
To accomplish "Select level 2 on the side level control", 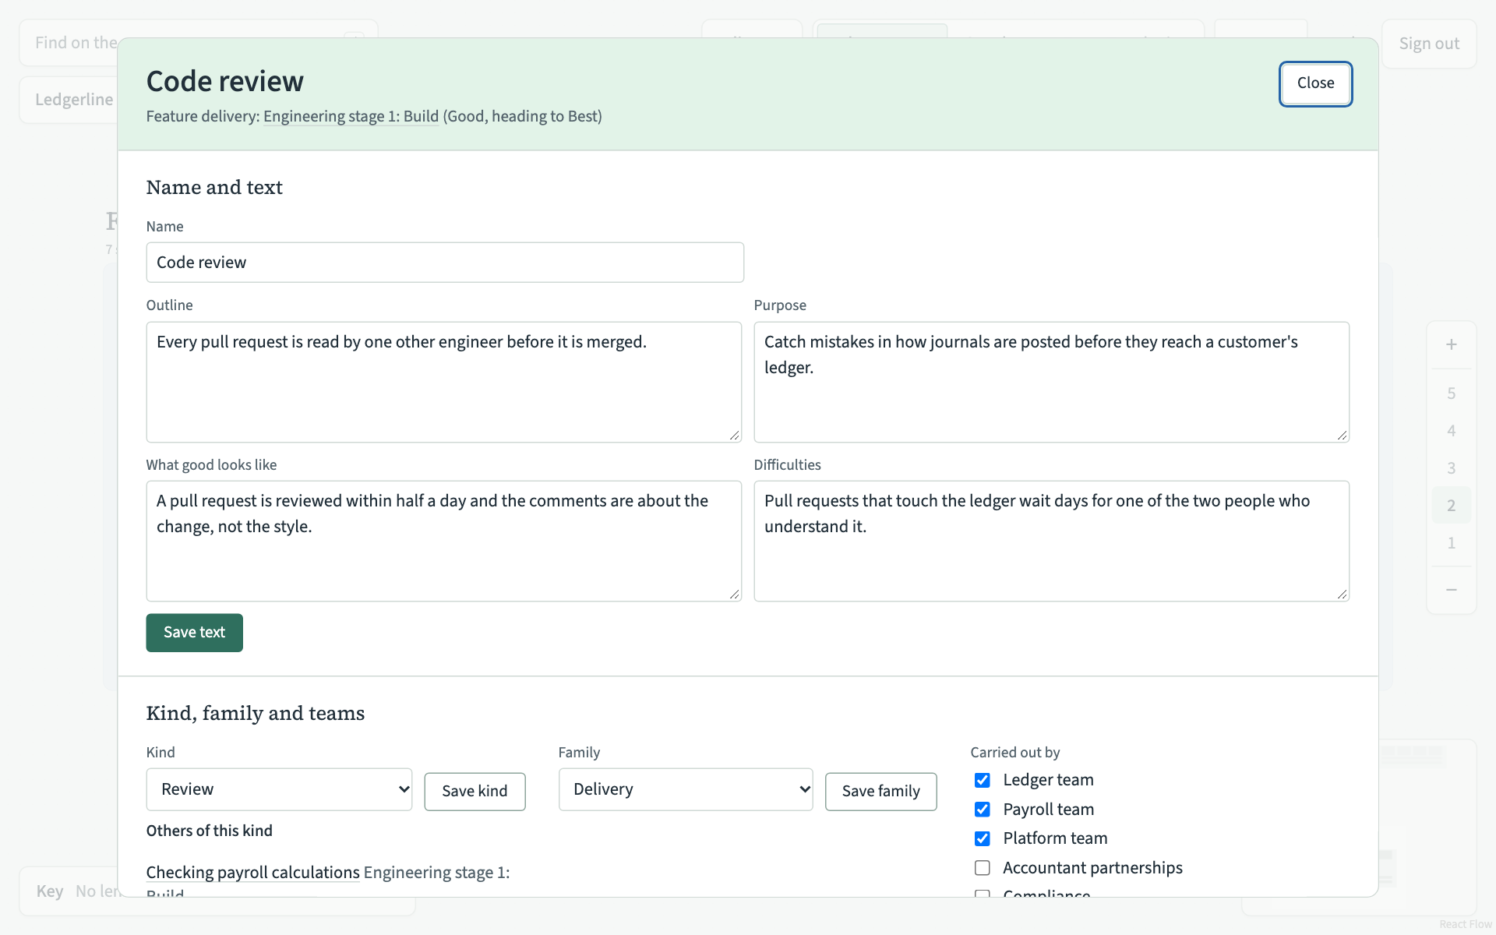I will pyautogui.click(x=1451, y=506).
